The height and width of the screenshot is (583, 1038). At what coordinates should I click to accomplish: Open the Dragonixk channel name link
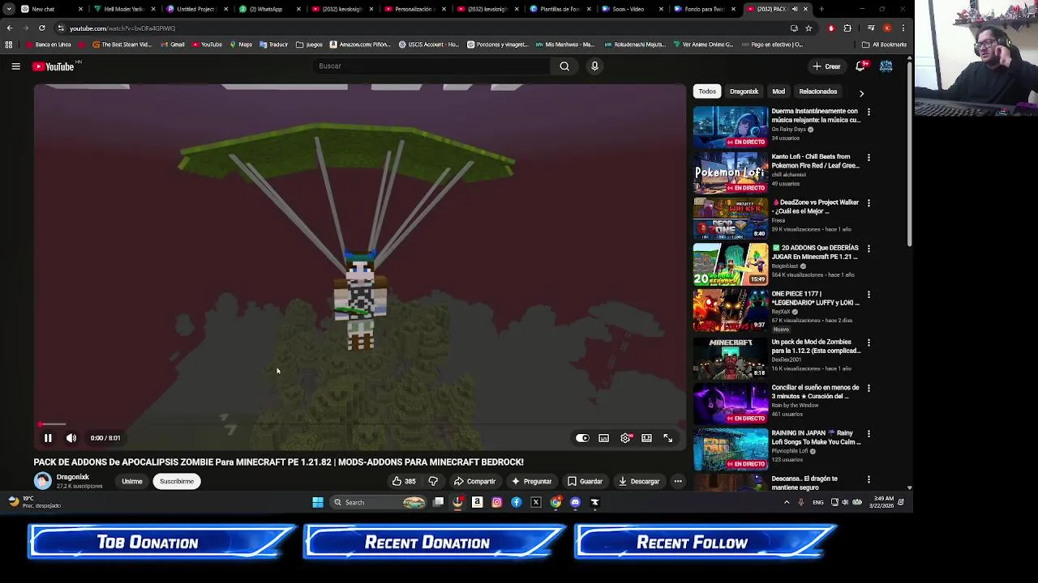73,477
